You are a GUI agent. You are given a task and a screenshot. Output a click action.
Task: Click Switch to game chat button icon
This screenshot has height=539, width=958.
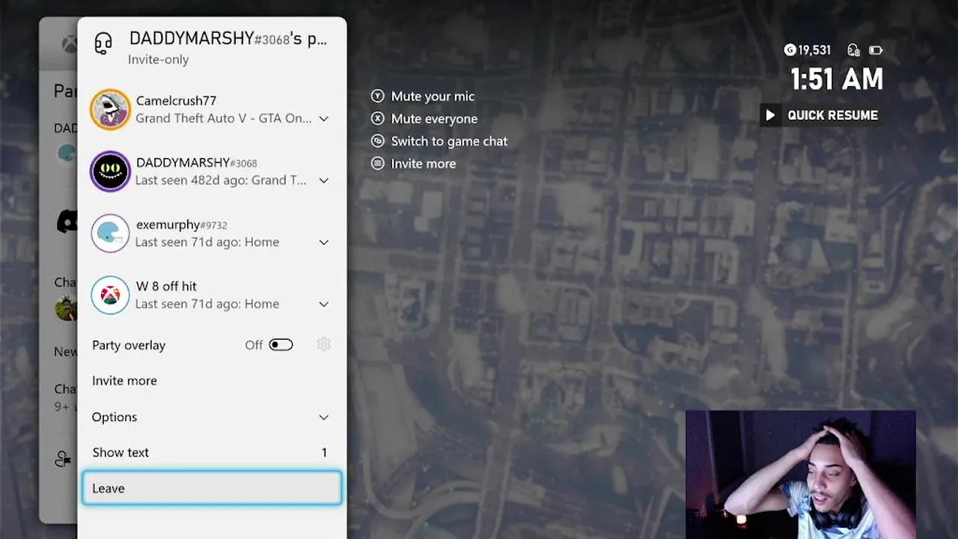pyautogui.click(x=378, y=141)
